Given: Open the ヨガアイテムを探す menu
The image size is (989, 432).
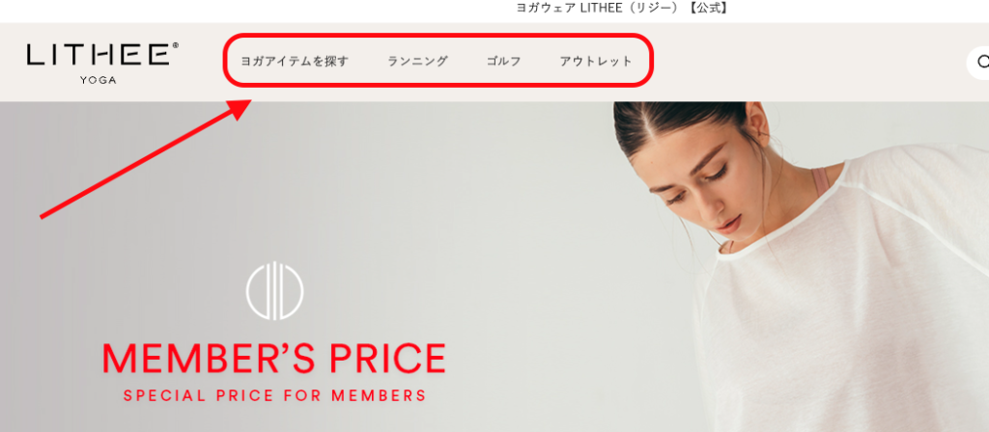Looking at the screenshot, I should pyautogui.click(x=295, y=62).
